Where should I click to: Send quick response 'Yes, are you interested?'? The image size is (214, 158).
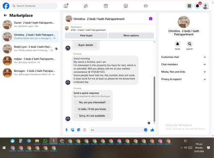[x=92, y=102]
